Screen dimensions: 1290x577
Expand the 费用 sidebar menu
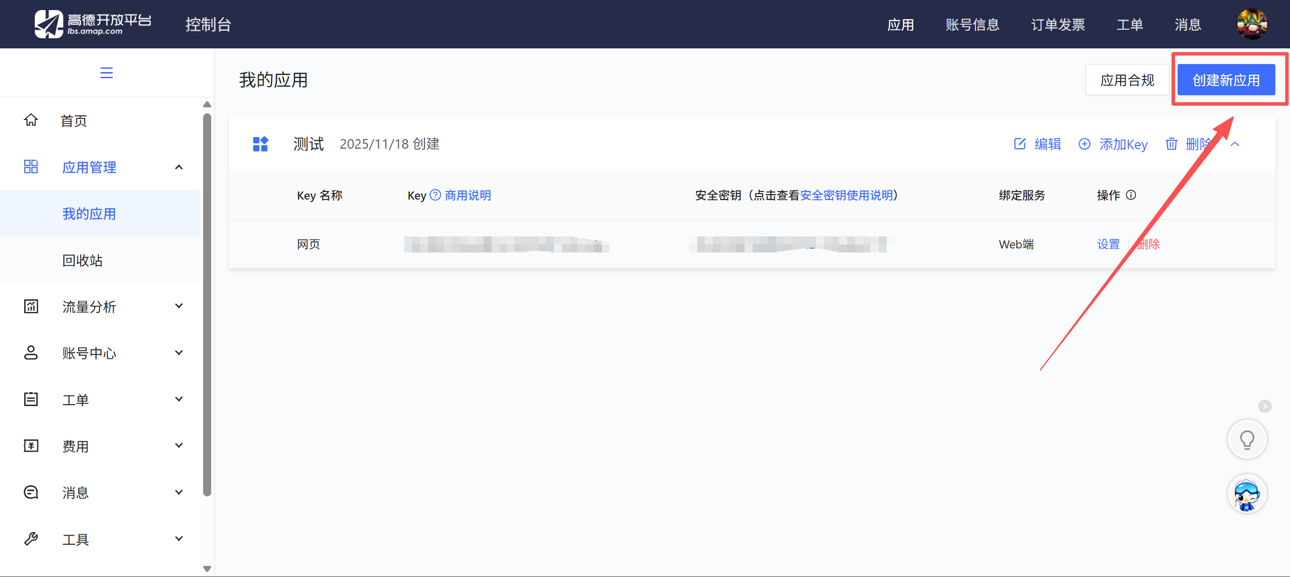click(179, 446)
